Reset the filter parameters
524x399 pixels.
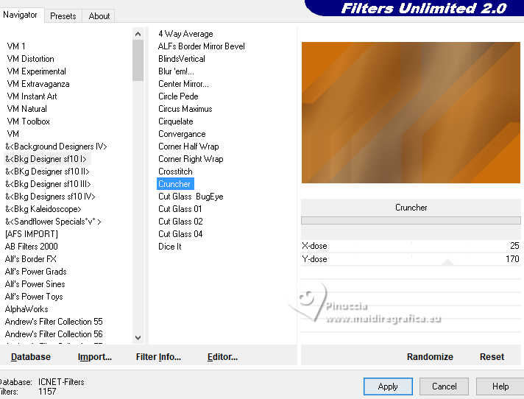[x=492, y=357]
